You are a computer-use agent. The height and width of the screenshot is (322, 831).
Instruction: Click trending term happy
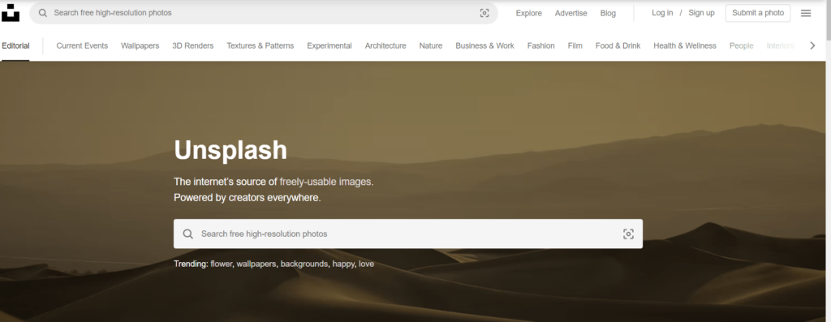tap(343, 264)
